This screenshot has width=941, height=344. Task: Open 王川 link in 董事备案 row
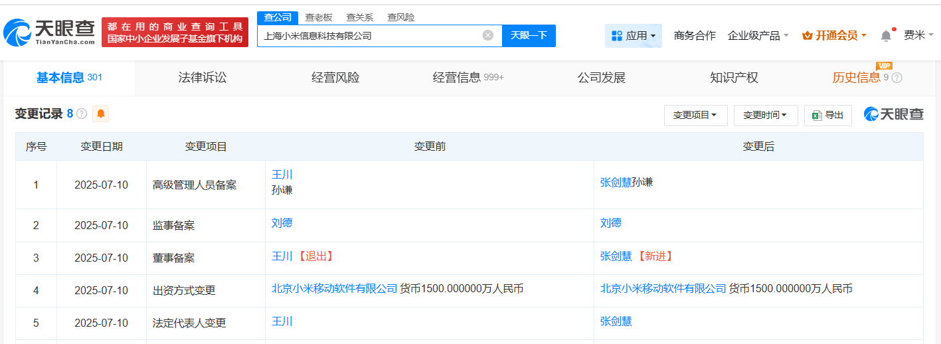[x=282, y=256]
